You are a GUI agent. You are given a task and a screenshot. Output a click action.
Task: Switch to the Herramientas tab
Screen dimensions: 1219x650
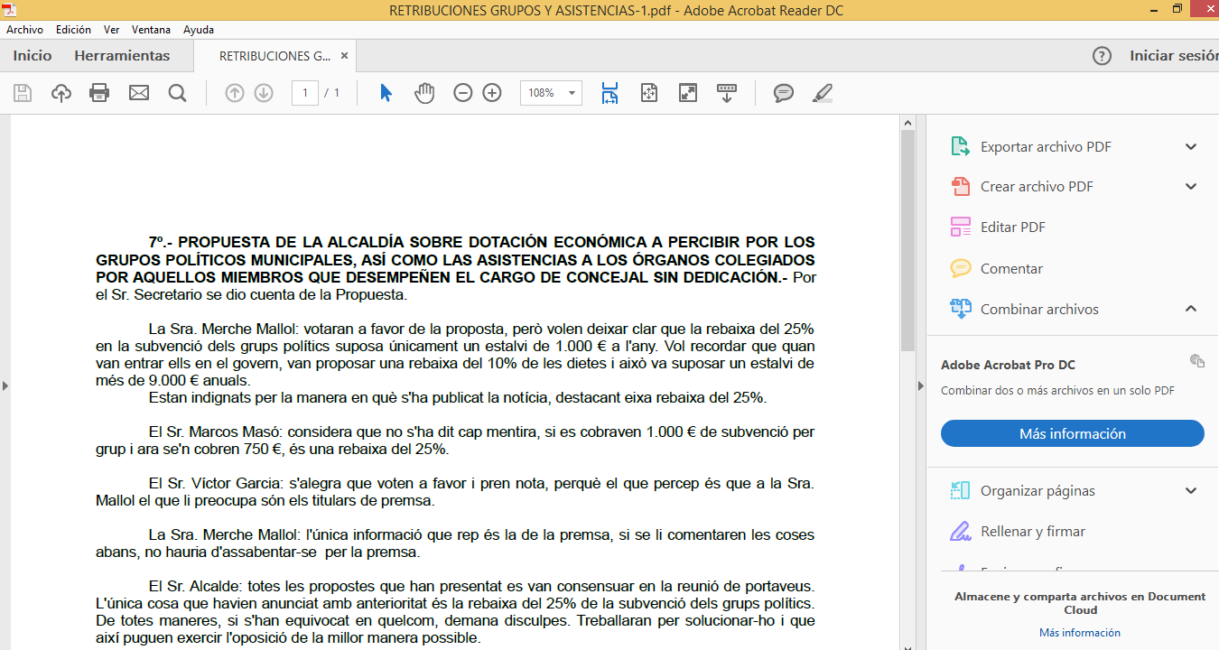pyautogui.click(x=122, y=56)
